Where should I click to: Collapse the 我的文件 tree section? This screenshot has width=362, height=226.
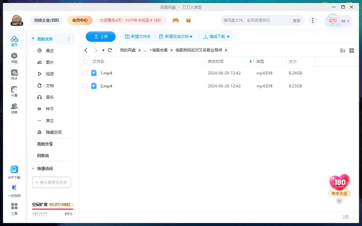click(33, 39)
